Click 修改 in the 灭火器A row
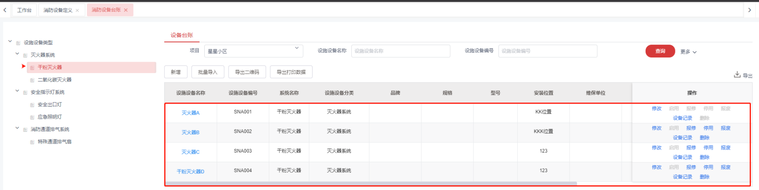The width and height of the screenshot is (759, 190). [x=657, y=109]
